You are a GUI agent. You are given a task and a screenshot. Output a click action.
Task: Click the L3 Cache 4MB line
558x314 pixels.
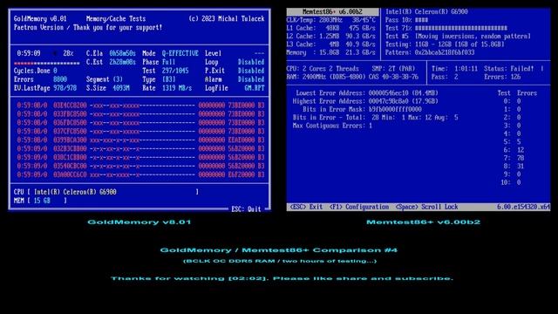(x=330, y=44)
